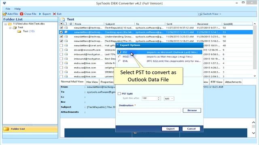The image size is (259, 145).
Task: Open the Switch View dropdown arrow
Action: tap(220, 14)
